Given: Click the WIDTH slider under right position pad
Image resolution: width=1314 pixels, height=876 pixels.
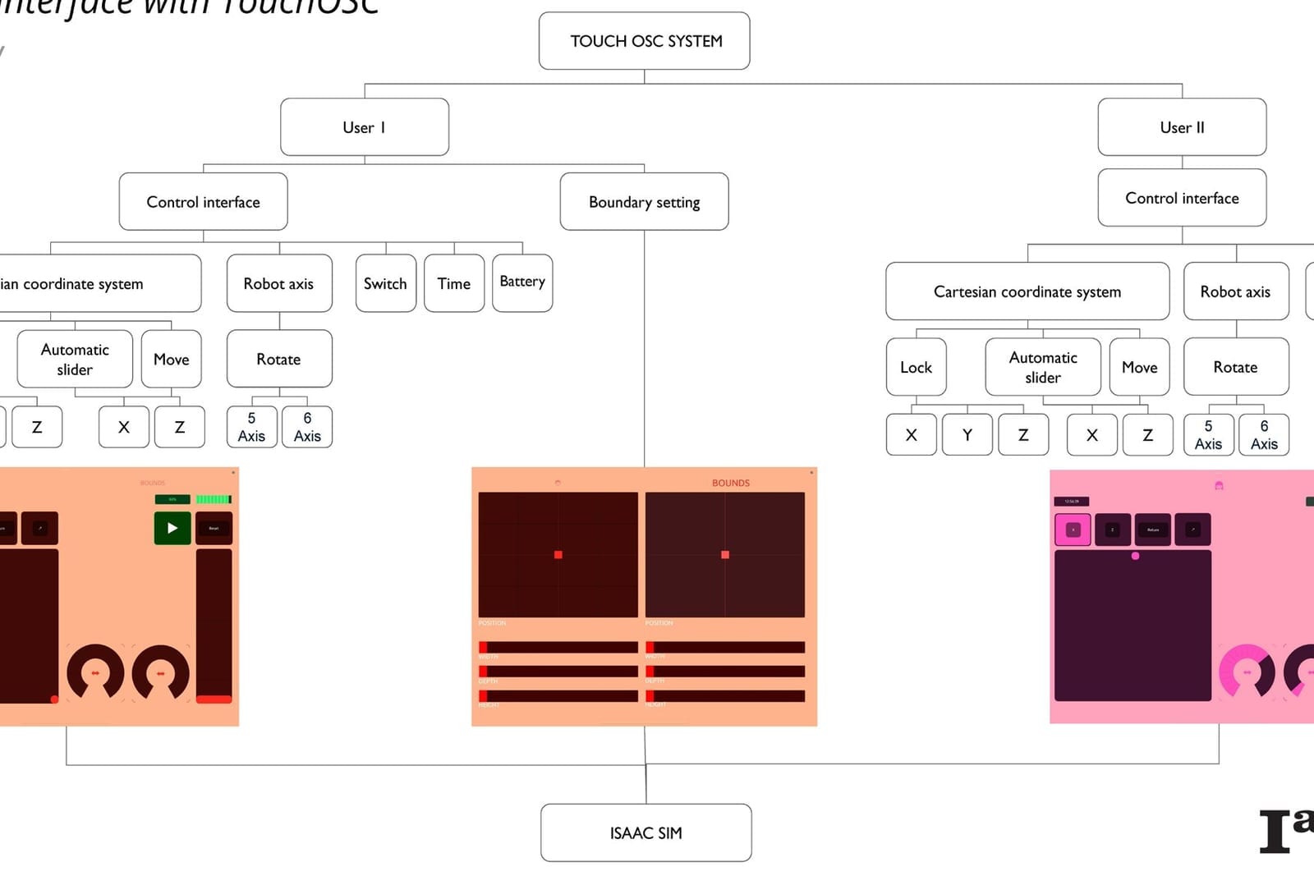Looking at the screenshot, I should click(725, 647).
